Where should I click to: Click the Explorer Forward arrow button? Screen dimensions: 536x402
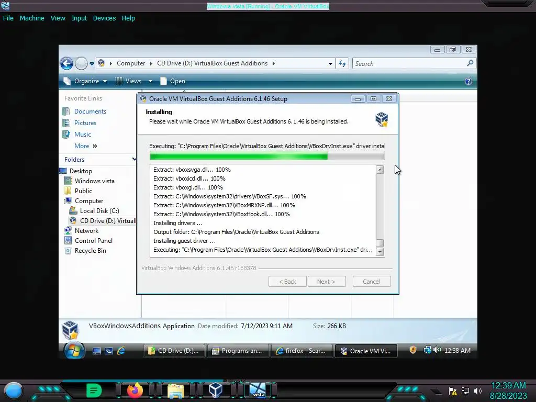tap(81, 63)
